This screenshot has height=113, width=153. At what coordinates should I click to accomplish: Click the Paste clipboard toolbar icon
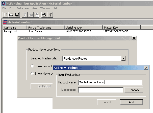pyautogui.click(x=37, y=15)
